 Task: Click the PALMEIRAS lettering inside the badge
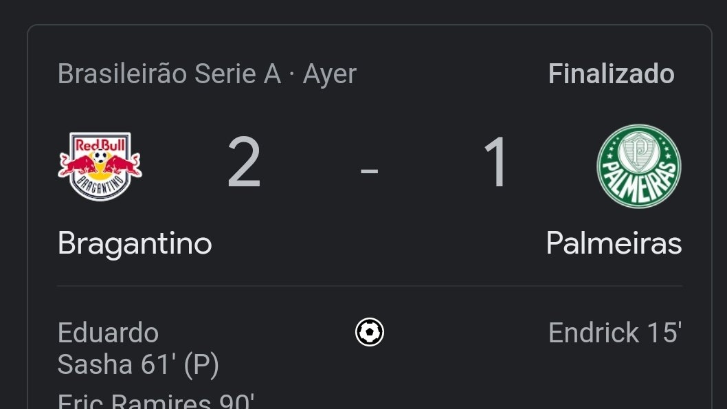click(x=639, y=182)
